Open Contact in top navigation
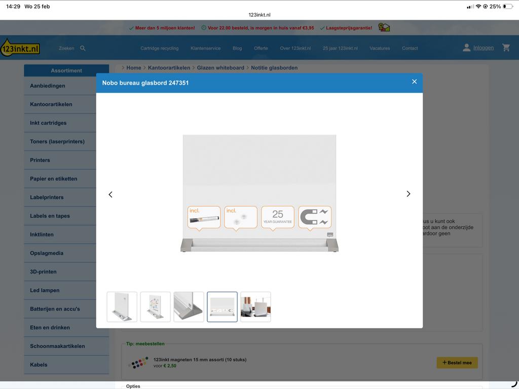 (410, 48)
